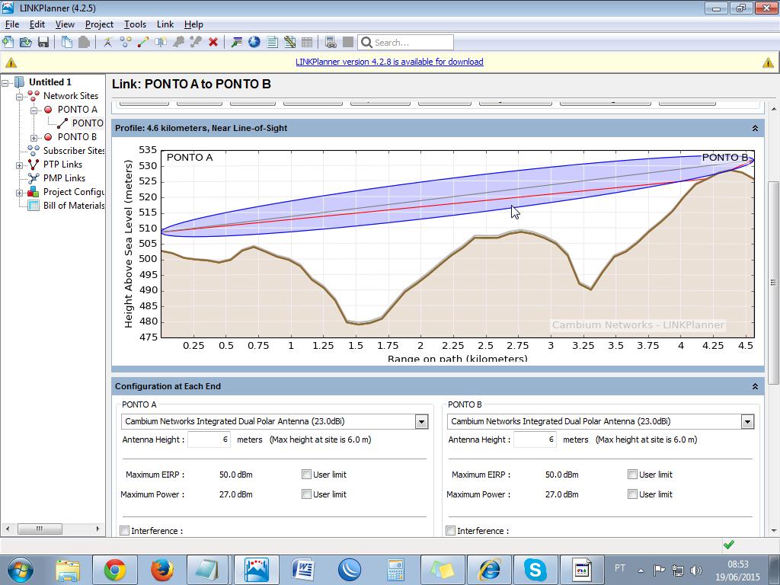Image resolution: width=780 pixels, height=585 pixels.
Task: Open the Tools menu
Action: (135, 24)
